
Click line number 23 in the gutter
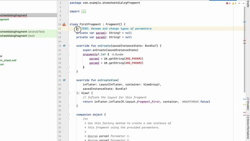pos(59,80)
